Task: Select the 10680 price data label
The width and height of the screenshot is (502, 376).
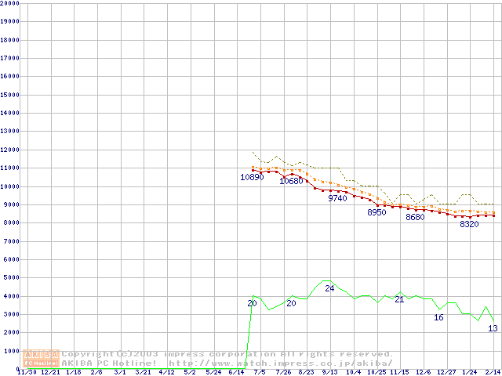Action: click(291, 181)
